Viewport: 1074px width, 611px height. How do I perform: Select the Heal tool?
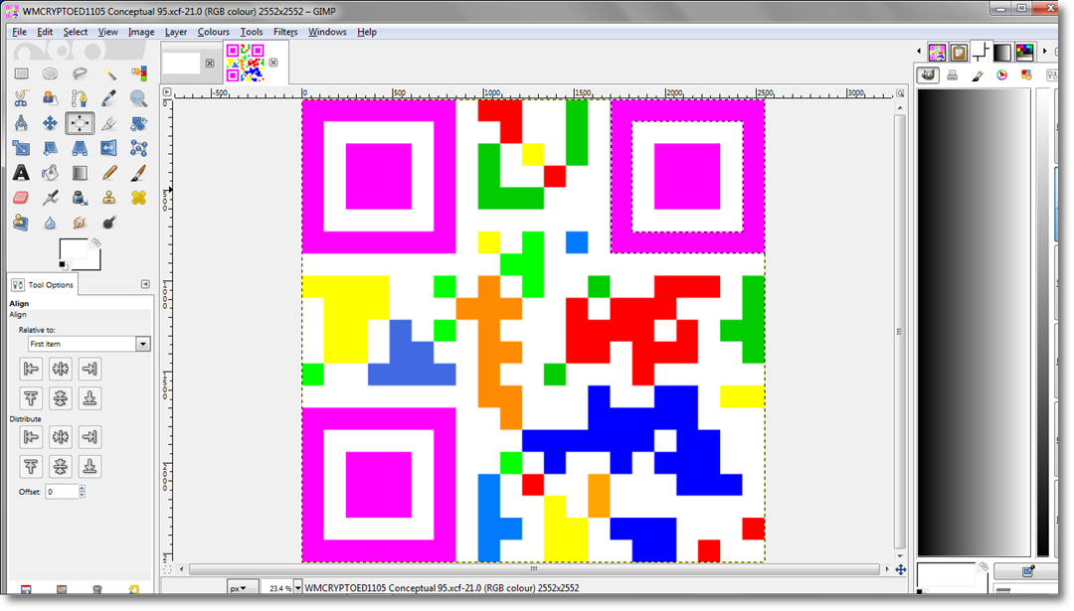pos(139,198)
